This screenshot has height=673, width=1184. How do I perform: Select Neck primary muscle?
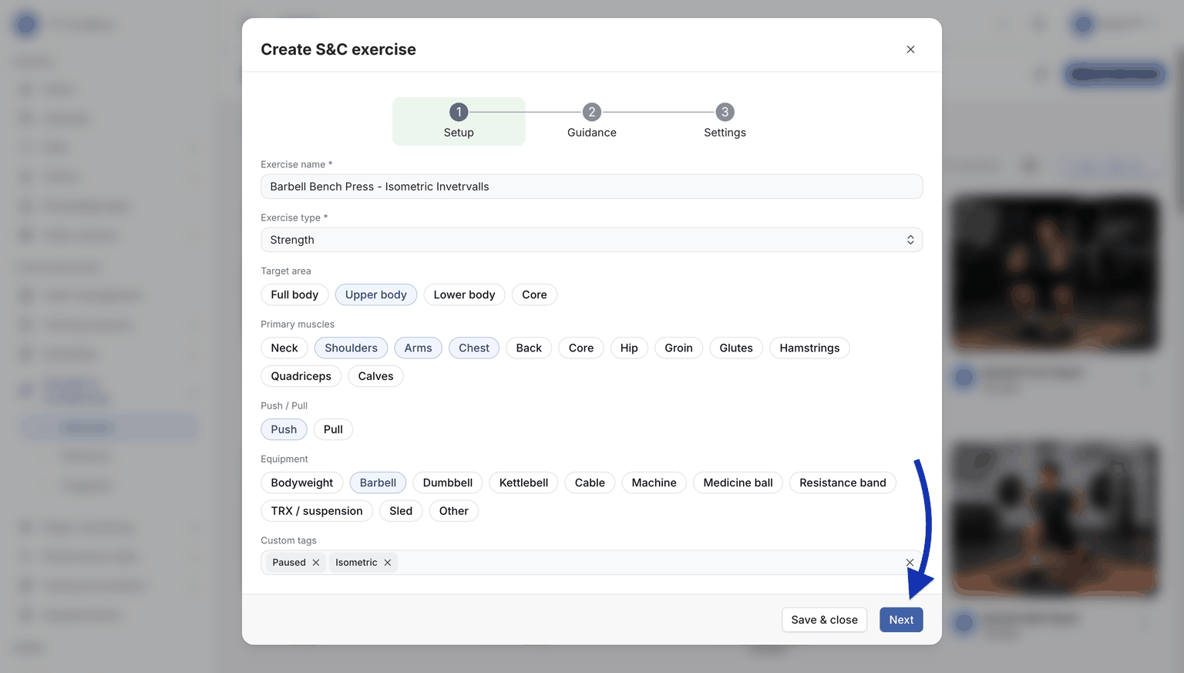(x=284, y=348)
